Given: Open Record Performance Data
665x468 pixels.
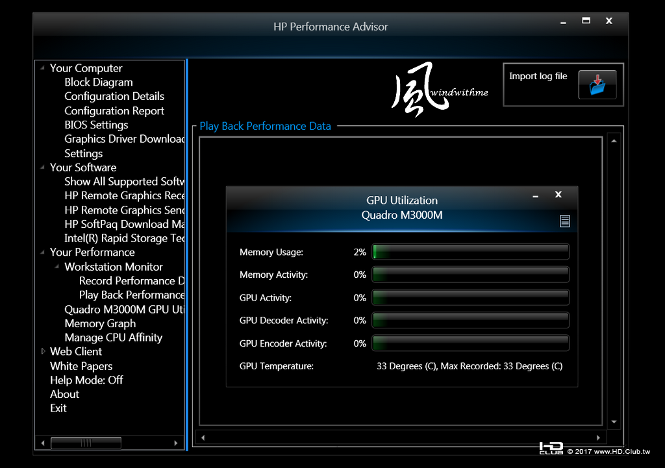Looking at the screenshot, I should point(131,280).
